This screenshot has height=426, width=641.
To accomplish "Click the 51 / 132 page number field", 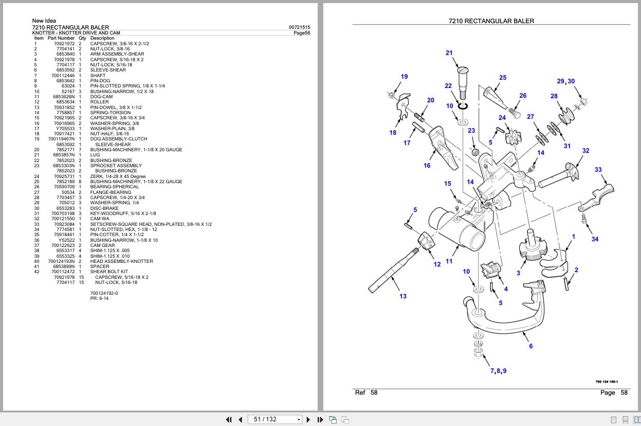I will tap(271, 420).
